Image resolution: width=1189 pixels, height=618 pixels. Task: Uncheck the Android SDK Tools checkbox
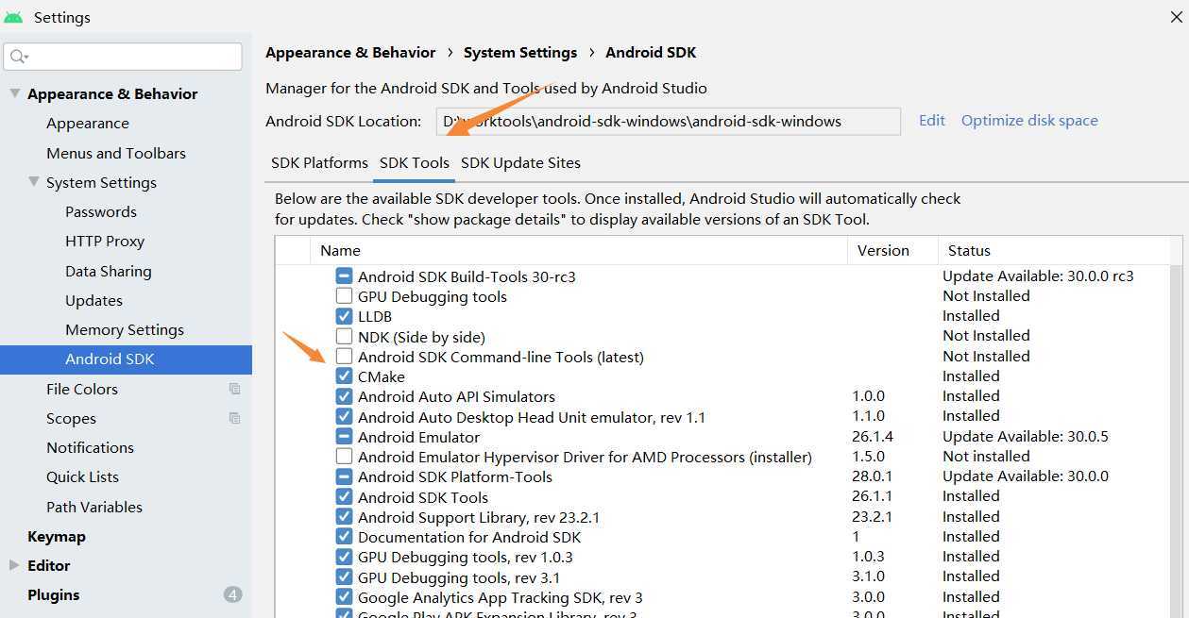point(344,497)
